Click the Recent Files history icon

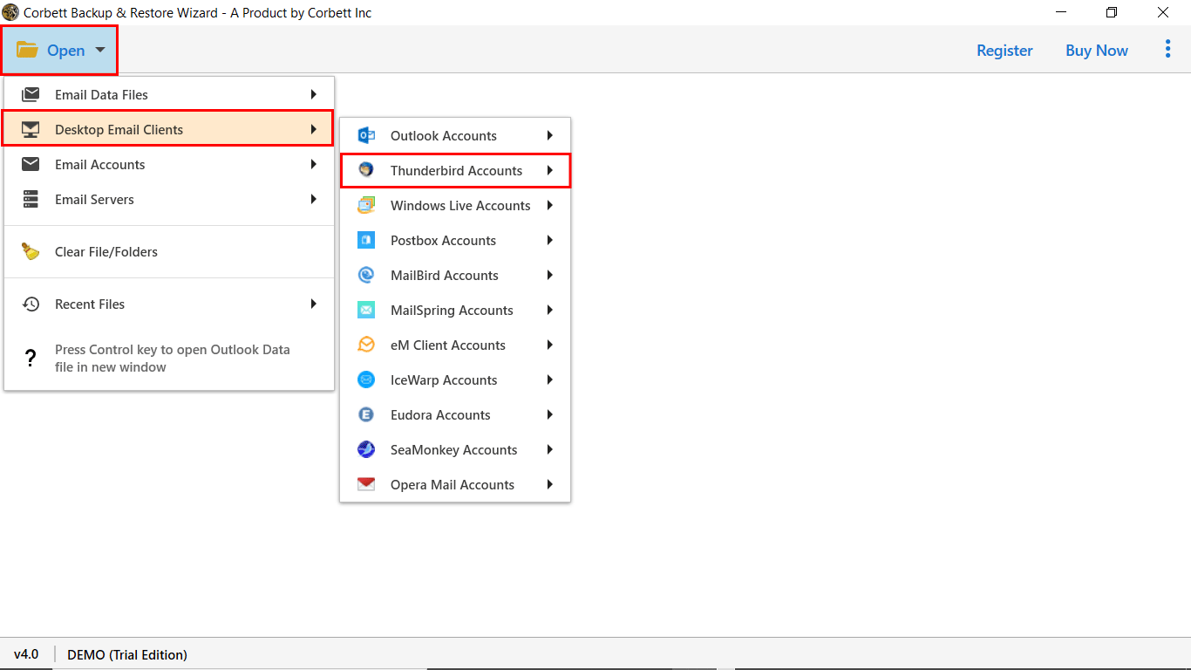[31, 304]
